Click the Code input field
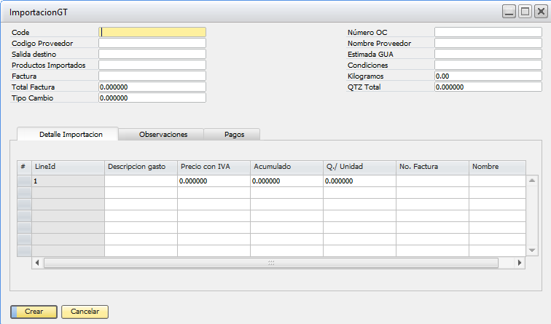 point(152,32)
